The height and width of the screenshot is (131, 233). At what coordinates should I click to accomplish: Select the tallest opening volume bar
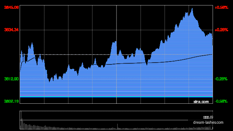[x=21, y=120]
